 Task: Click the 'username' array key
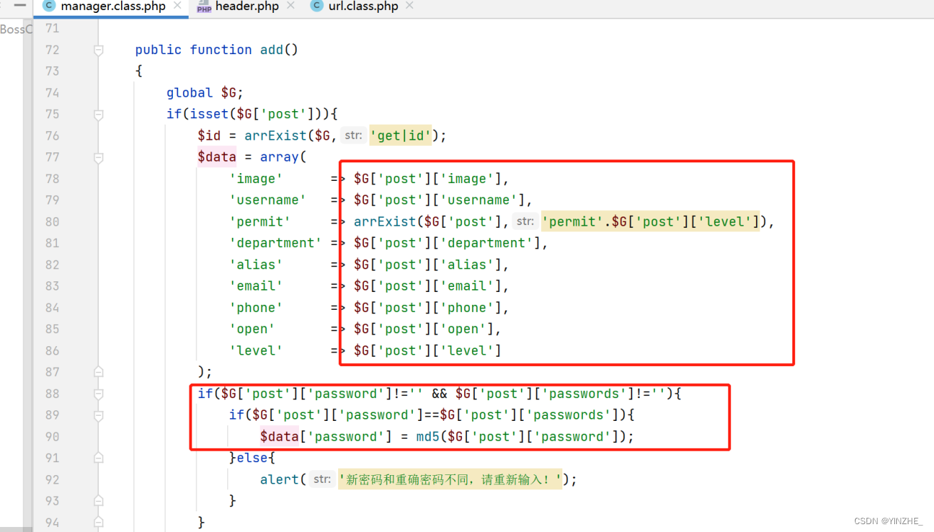tap(268, 200)
